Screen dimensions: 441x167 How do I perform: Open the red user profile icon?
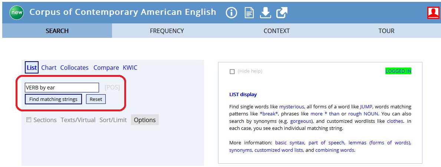pos(433,13)
